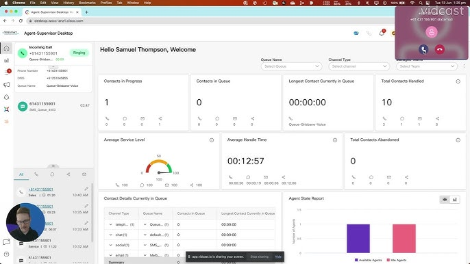
Task: Open the Queue Name dropdown
Action: coord(291,66)
